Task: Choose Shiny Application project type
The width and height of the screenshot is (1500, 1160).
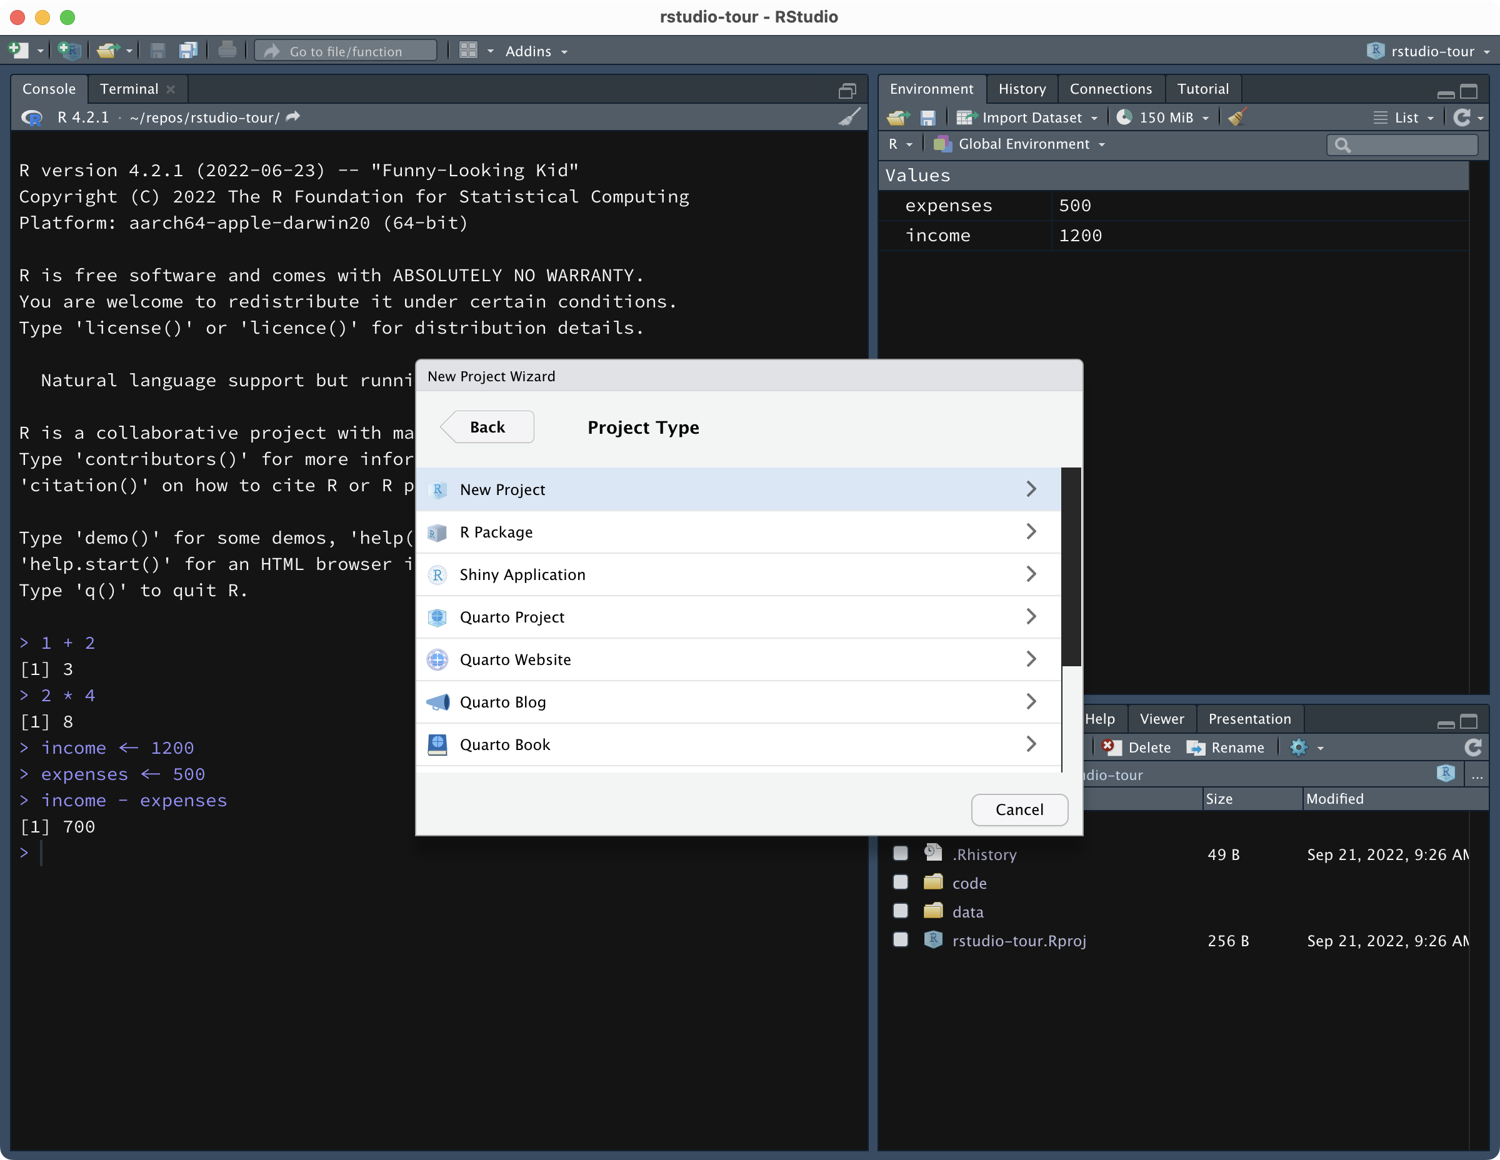Action: click(x=738, y=574)
